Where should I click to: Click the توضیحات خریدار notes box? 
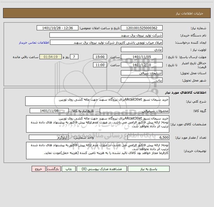tap(98, 151)
